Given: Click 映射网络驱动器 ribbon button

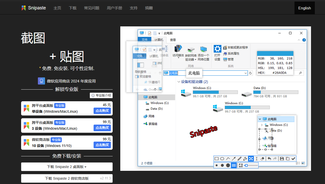Looking at the screenshot, I should pyautogui.click(x=191, y=54).
